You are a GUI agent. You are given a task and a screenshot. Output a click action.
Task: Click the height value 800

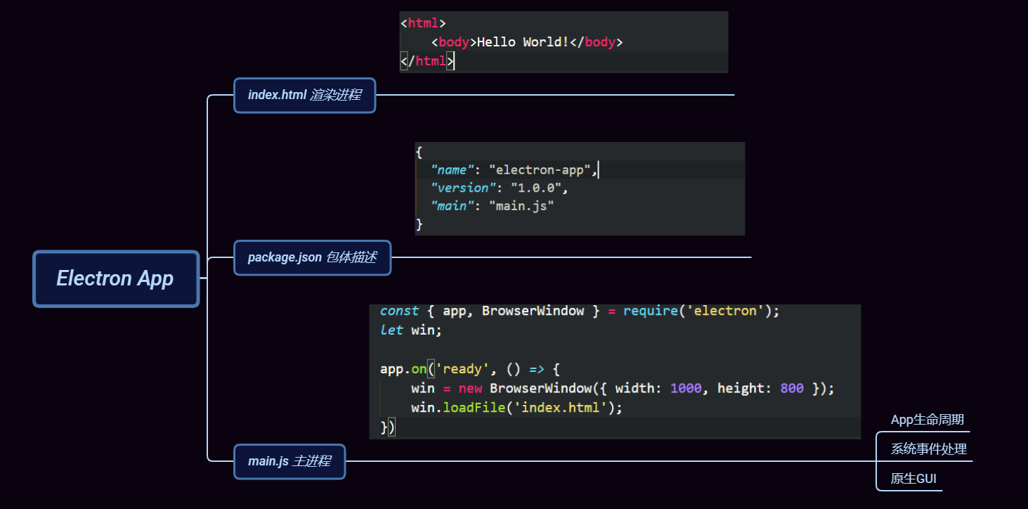(792, 388)
